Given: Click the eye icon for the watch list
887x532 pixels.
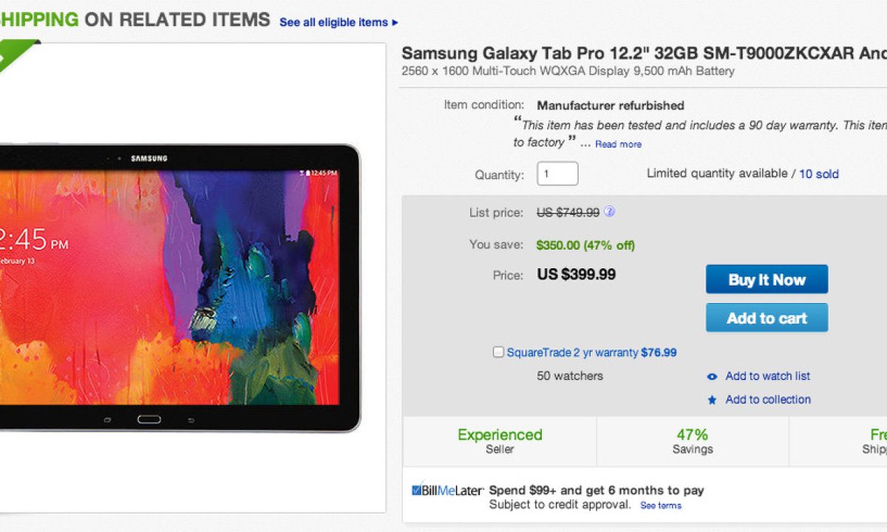Looking at the screenshot, I should coord(712,377).
